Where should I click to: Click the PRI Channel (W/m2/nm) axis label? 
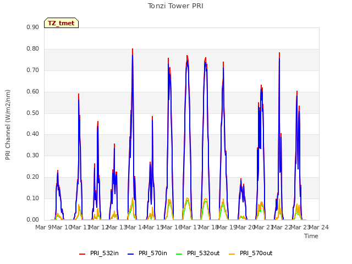(x=8, y=125)
